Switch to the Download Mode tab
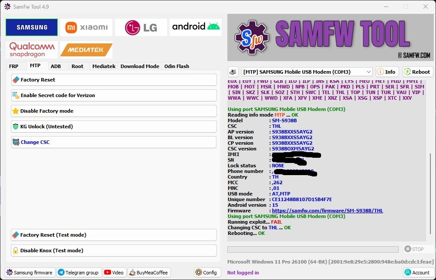 [140, 66]
